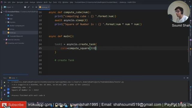
Task: Click the .idea folder icon
Action: coord(8,15)
